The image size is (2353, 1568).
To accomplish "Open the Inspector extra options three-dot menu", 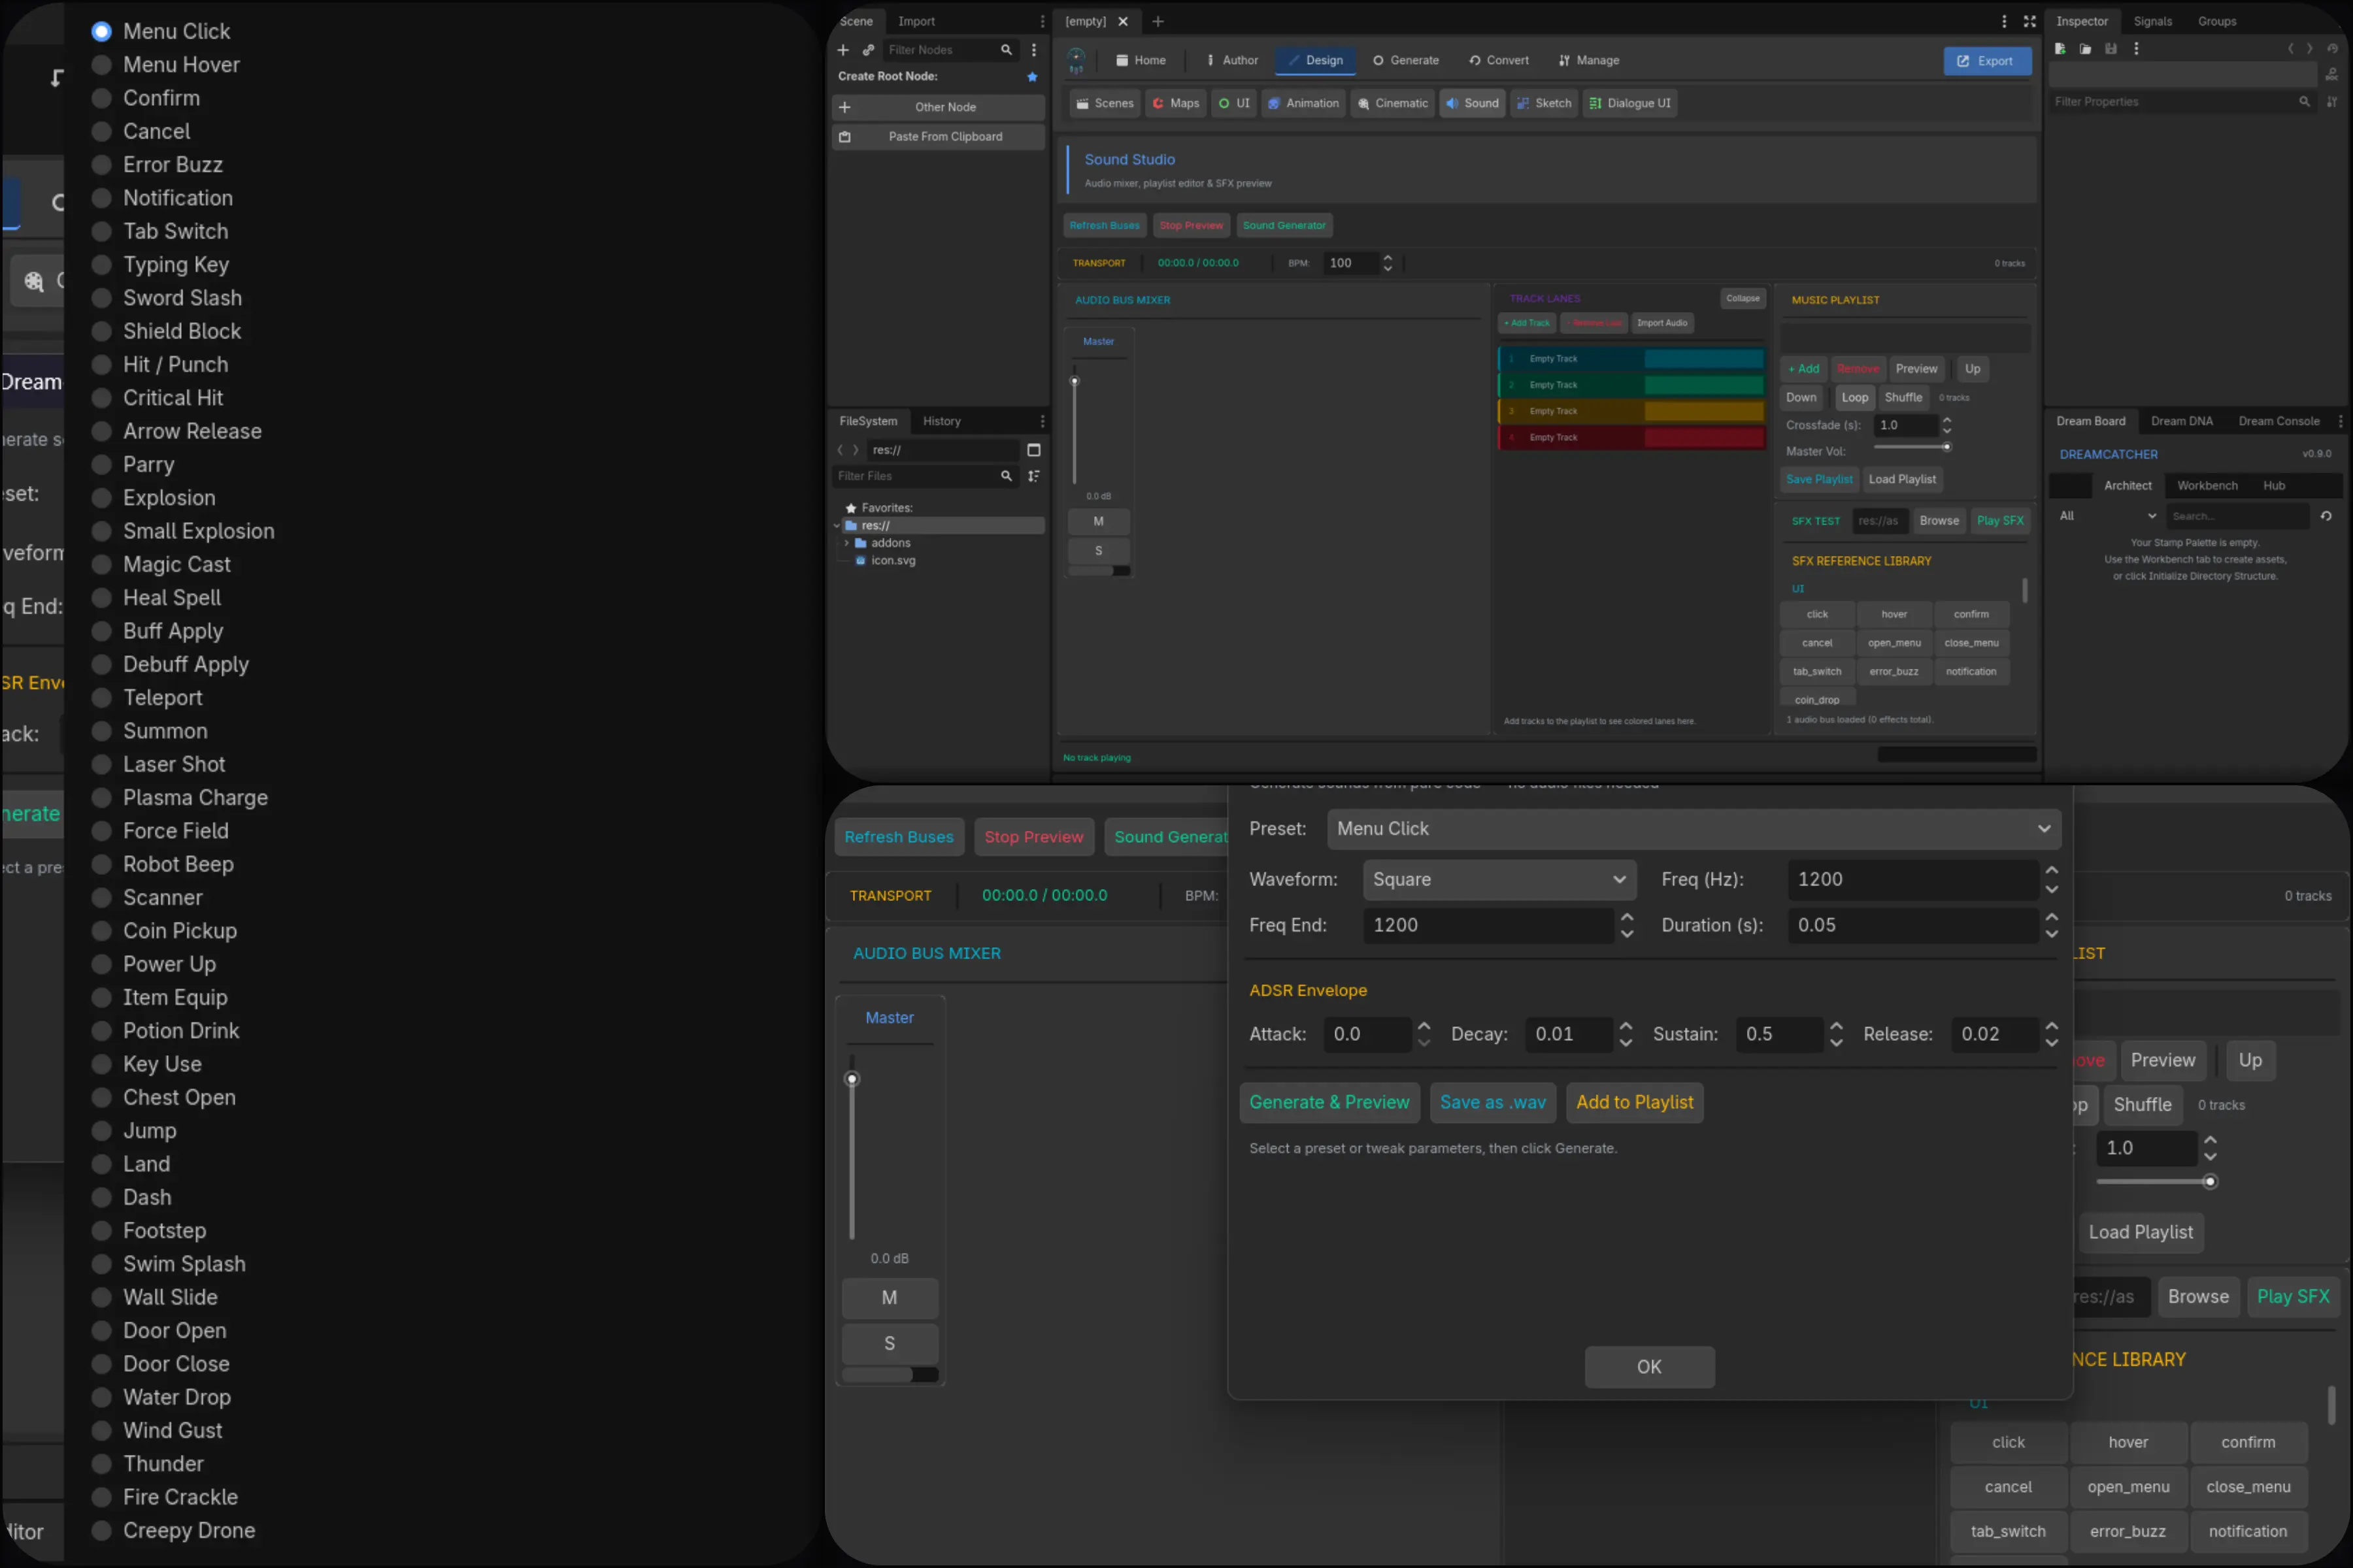I will tap(2136, 49).
